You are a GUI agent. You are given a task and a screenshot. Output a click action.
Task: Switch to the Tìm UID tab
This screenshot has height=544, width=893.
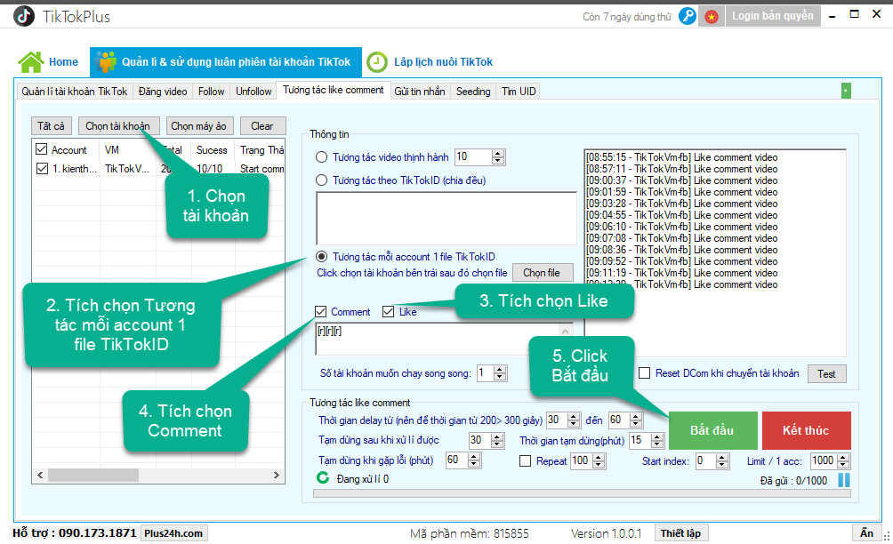[519, 91]
